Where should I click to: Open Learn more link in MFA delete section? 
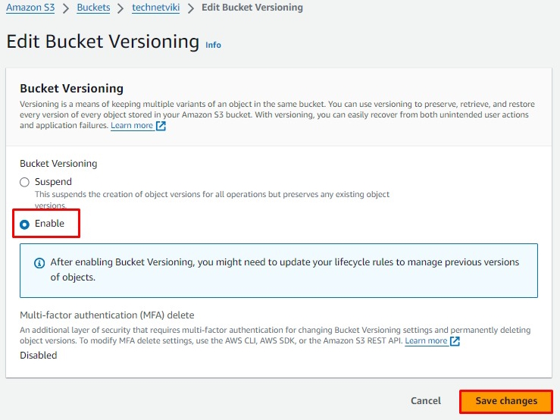(x=426, y=341)
